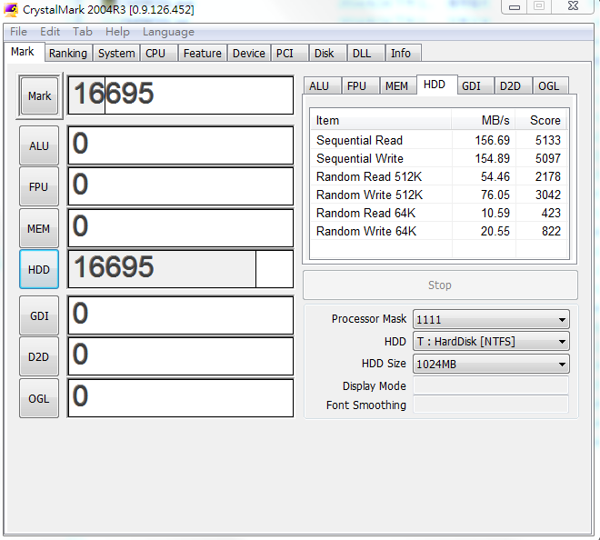Select the Sequential Write row

[x=438, y=158]
